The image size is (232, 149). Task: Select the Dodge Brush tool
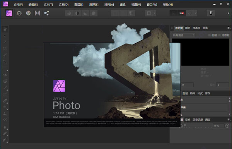pyautogui.click(x=5, y=107)
